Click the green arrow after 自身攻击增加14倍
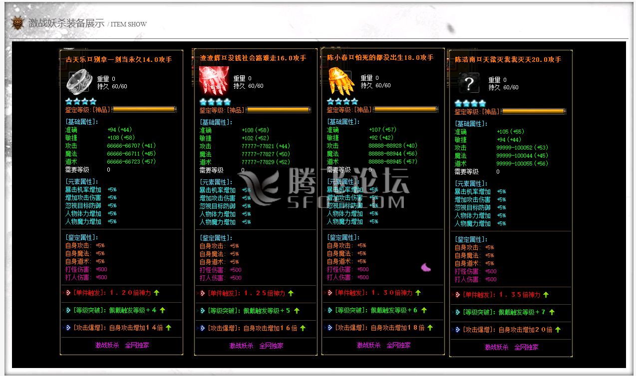This screenshot has width=636, height=376. (168, 328)
